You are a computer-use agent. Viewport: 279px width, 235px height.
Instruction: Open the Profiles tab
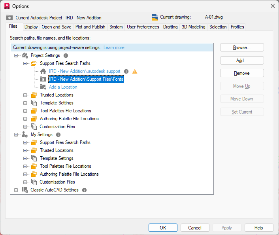click(237, 27)
